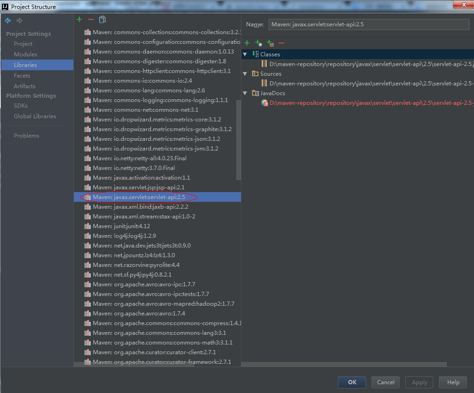The width and height of the screenshot is (474, 393).
Task: Add a new project library with green plus
Action: coord(79,20)
